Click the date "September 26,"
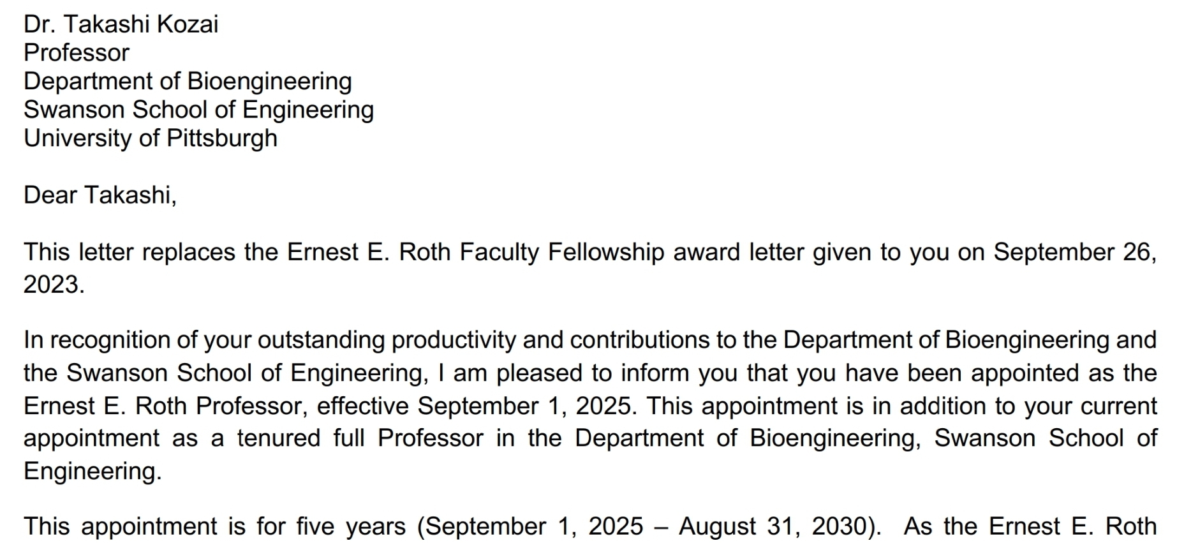This screenshot has height=543, width=1177. (x=1074, y=253)
